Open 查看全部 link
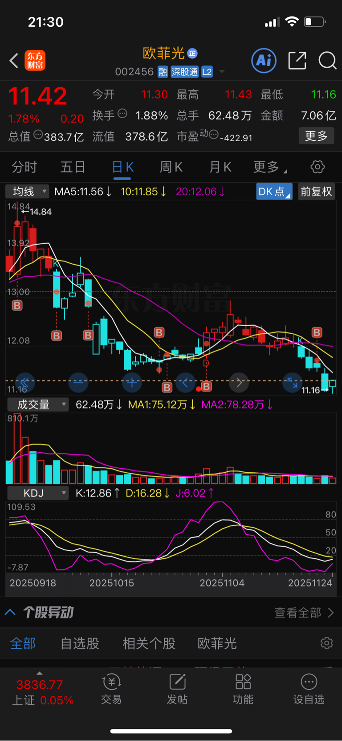This screenshot has height=741, width=342. (x=304, y=613)
